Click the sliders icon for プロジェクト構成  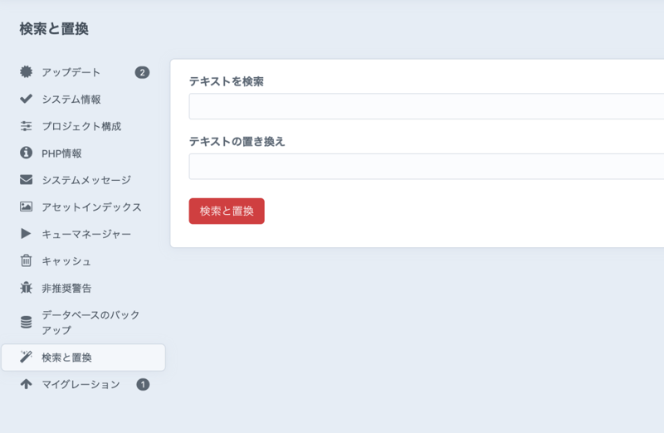pos(26,126)
